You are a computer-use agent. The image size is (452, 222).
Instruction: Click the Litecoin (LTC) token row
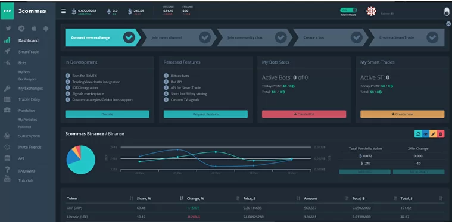tap(255, 217)
